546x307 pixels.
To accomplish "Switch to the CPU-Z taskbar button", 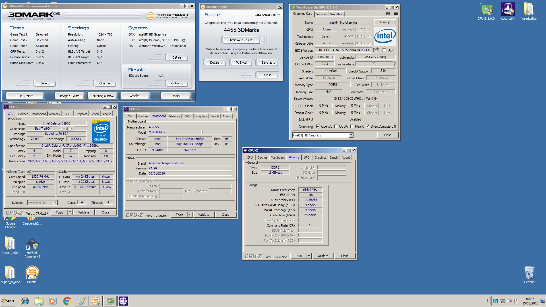I will coord(124,301).
